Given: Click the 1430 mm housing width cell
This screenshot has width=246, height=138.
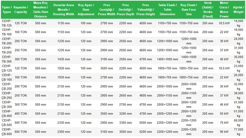Looking at the screenshot, I should coord(64,59).
